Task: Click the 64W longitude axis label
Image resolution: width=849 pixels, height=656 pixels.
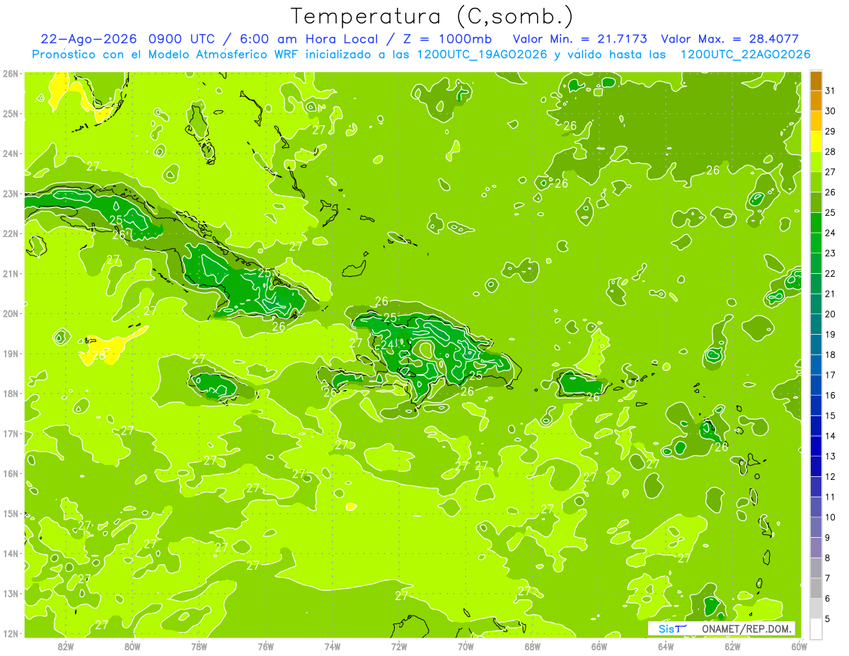Action: click(666, 646)
